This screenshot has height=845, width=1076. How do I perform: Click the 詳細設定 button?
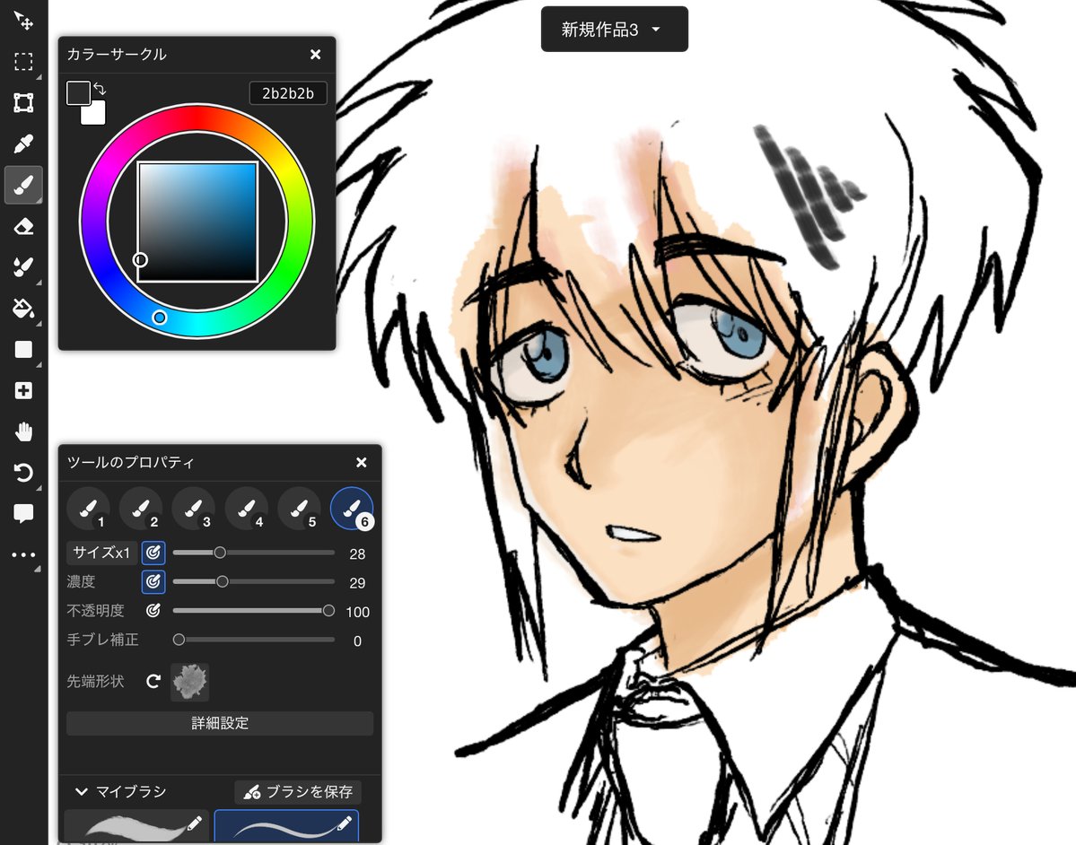click(220, 723)
